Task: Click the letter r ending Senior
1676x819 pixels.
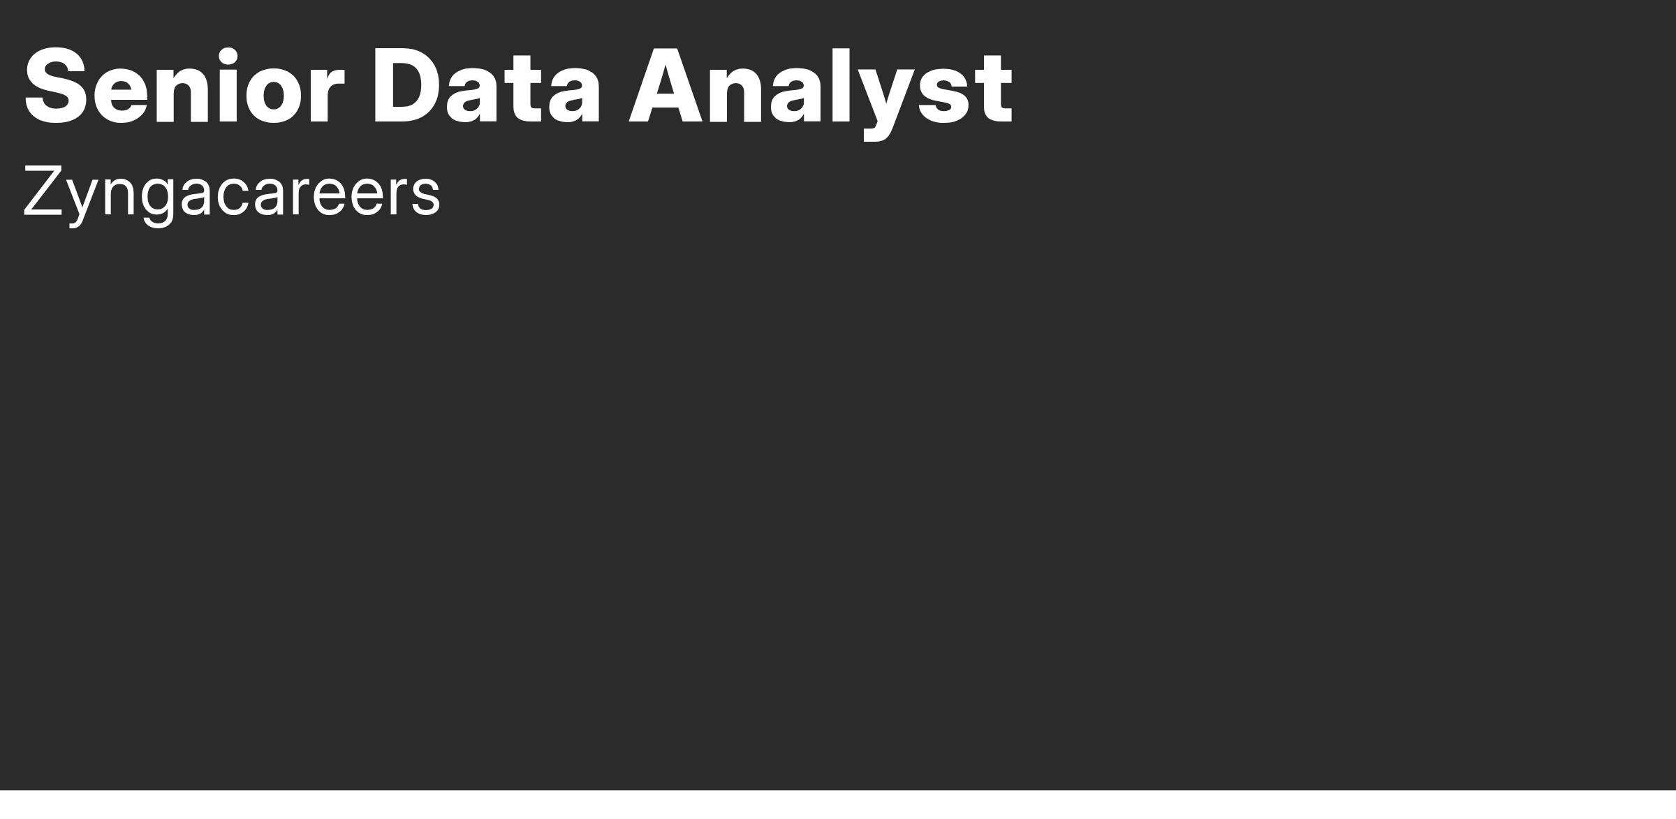Action: click(325, 96)
